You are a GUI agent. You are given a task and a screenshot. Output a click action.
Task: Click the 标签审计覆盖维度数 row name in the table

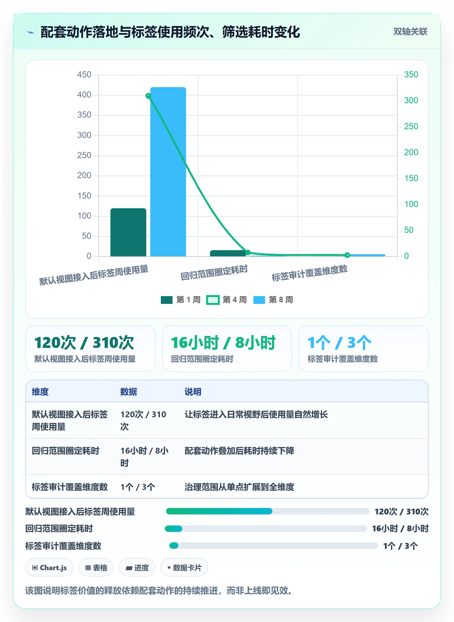pyautogui.click(x=70, y=487)
